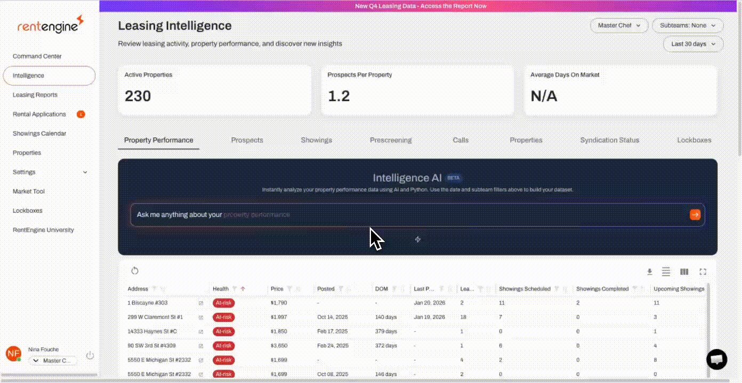Image resolution: width=742 pixels, height=383 pixels.
Task: Switch to the Syndication Status tab
Action: coord(609,140)
